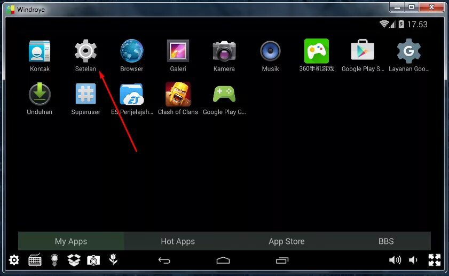Click the keyboard icon in bottom bar

pyautogui.click(x=35, y=260)
